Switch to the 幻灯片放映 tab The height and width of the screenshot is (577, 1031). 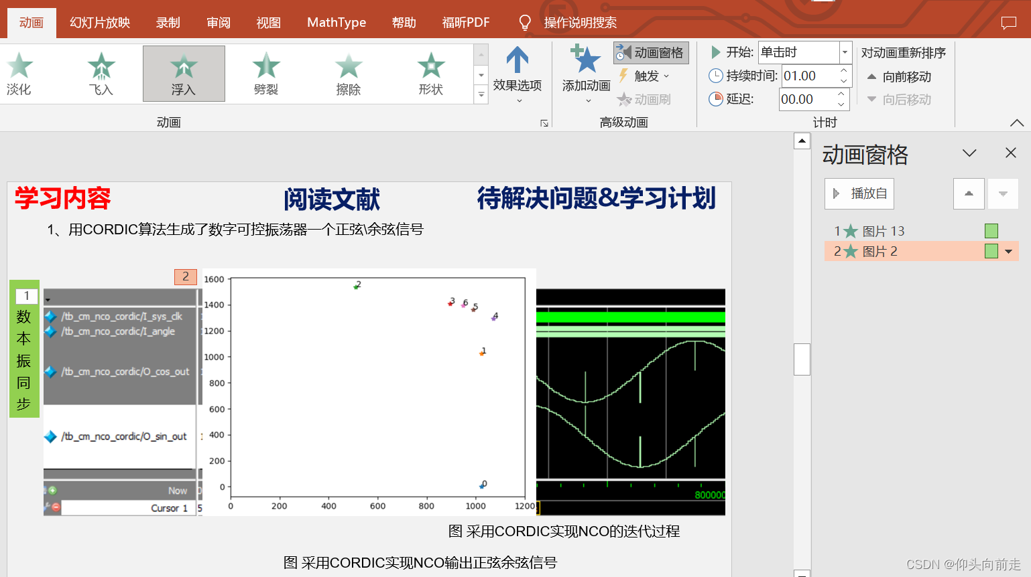[100, 23]
